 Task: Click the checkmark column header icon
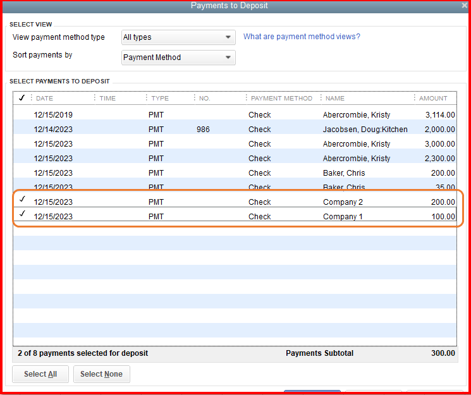(22, 98)
